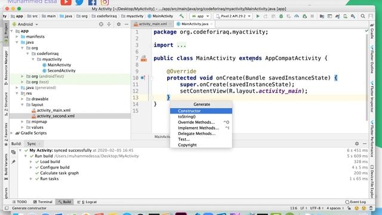Image resolution: width=382 pixels, height=215 pixels.
Task: Click Sync Project with Gradle Files icon
Action: (337, 16)
